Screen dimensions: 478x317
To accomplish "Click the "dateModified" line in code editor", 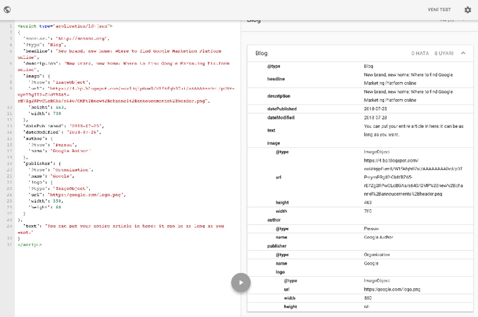I will pos(63,132).
